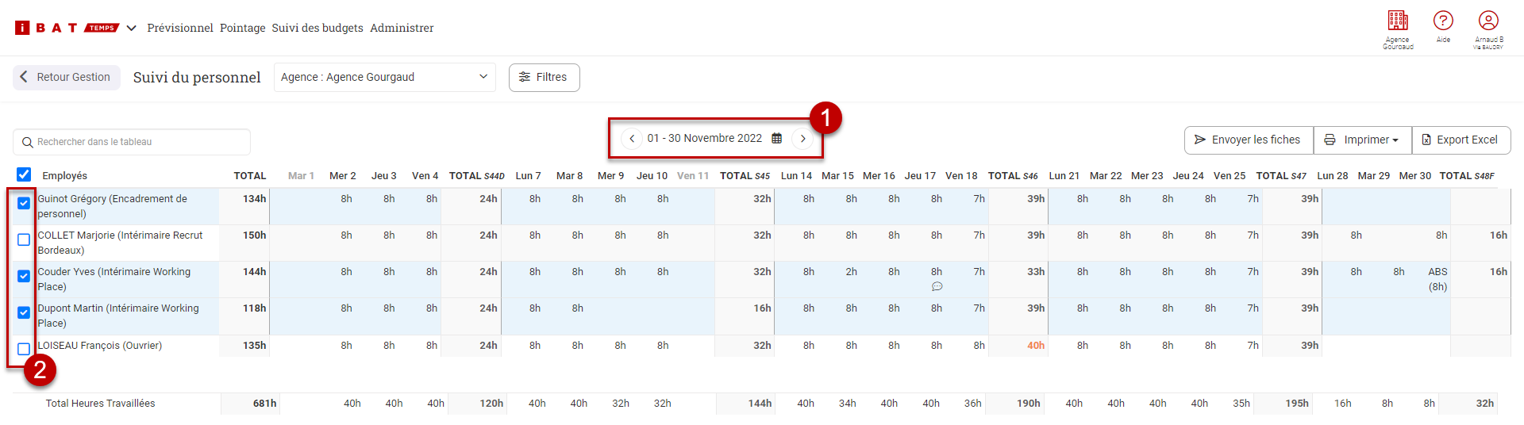This screenshot has height=425, width=1524.
Task: Click the iBAT Temps logo
Action: pos(67,28)
